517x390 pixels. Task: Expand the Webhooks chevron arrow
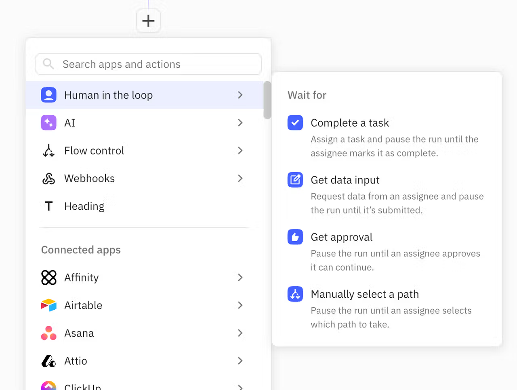[240, 178]
